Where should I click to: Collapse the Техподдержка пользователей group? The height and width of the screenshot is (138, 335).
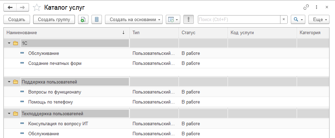click(x=9, y=114)
